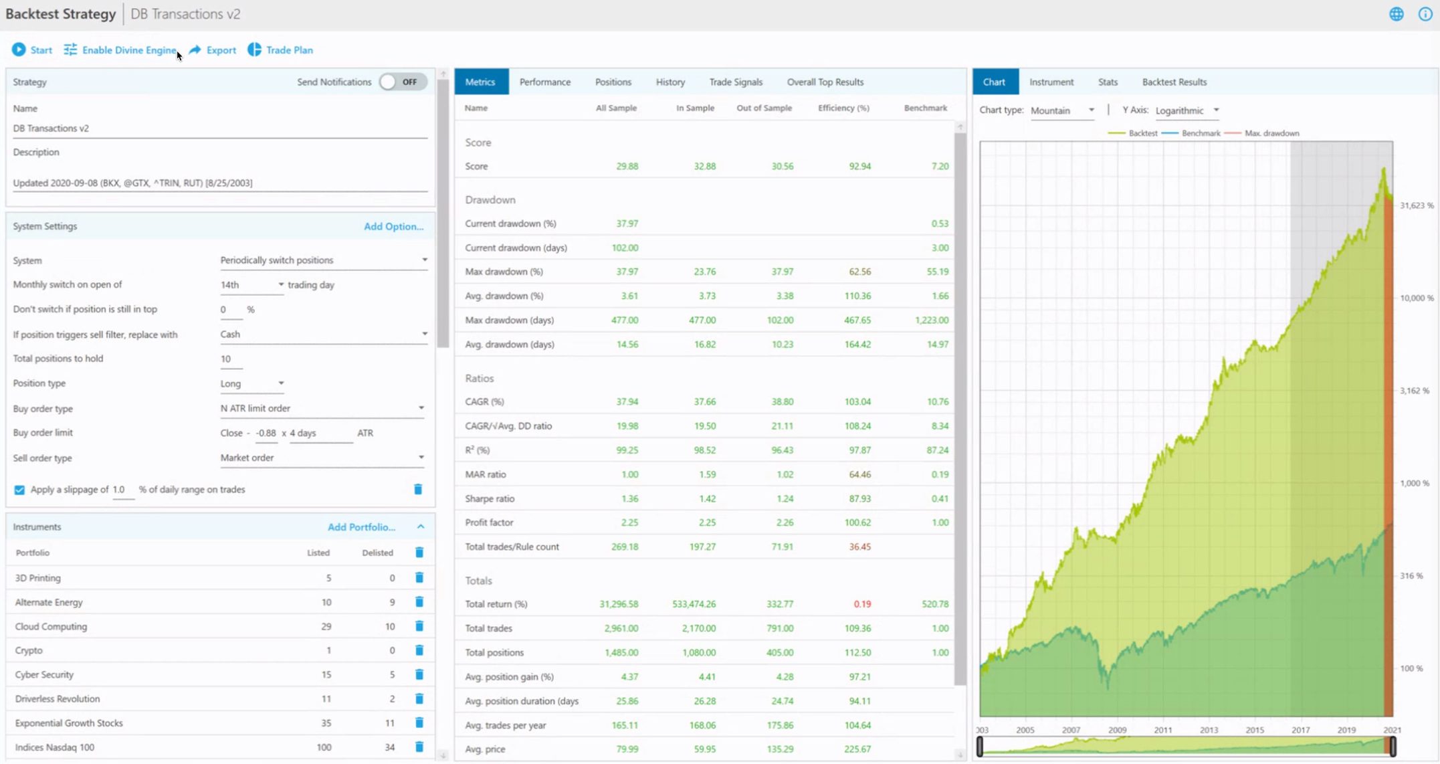Viewport: 1440px width, 764px height.
Task: Toggle the Send Notifications switch
Action: tap(402, 82)
